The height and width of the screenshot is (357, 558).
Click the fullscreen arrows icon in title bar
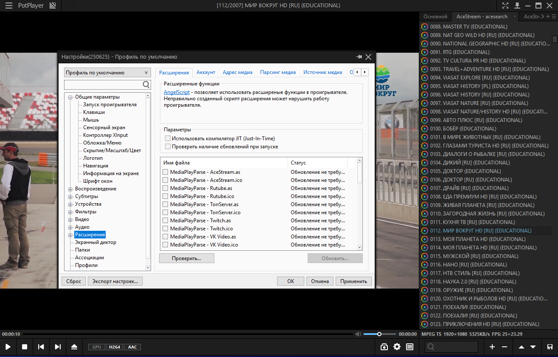click(x=505, y=6)
